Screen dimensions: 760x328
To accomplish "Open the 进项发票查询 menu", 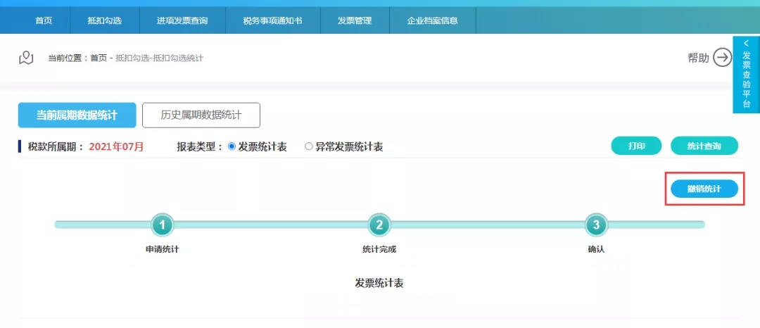I will click(x=182, y=20).
